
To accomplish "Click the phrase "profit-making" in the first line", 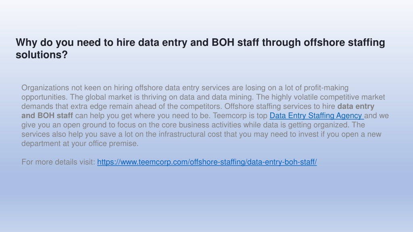I will pos(326,88).
